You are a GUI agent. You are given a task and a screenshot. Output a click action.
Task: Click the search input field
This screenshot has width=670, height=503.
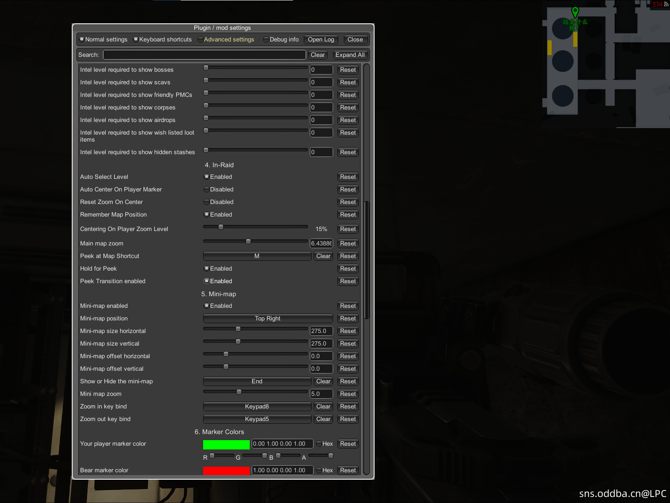(x=204, y=55)
